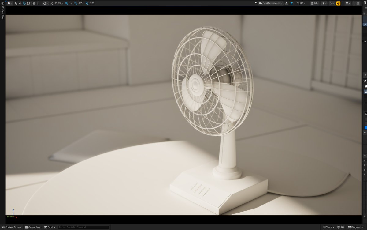Click the highlighted blue icon in right sidebar
This screenshot has height=230, width=367.
(365, 92)
